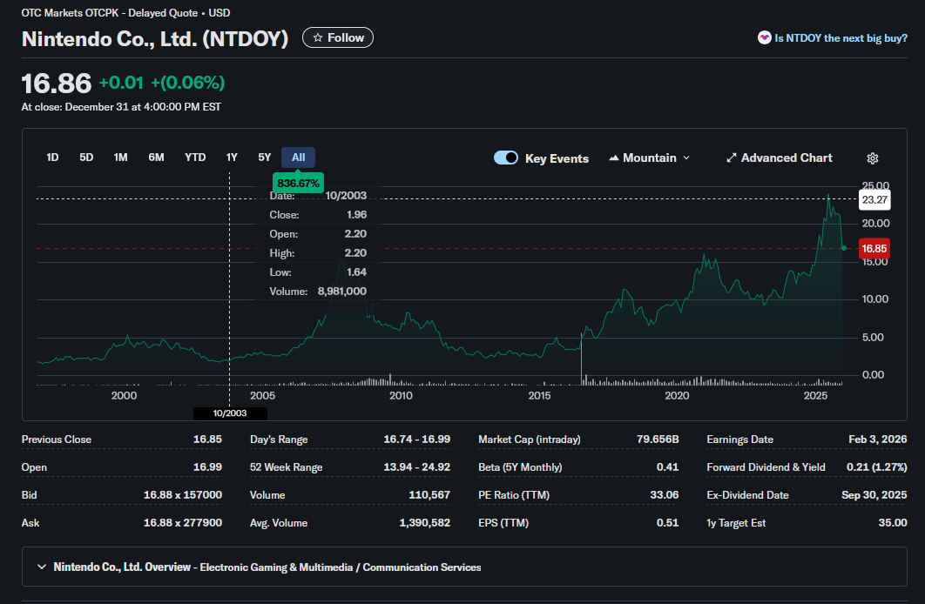Click the green dot at chart's latest price

click(844, 248)
